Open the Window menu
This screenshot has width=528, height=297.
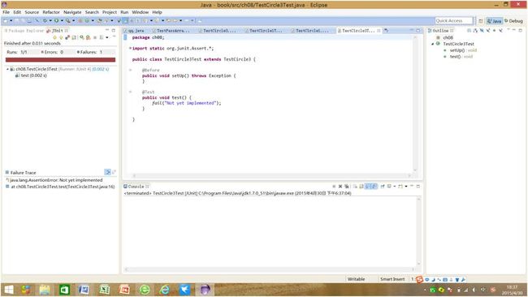click(x=140, y=12)
